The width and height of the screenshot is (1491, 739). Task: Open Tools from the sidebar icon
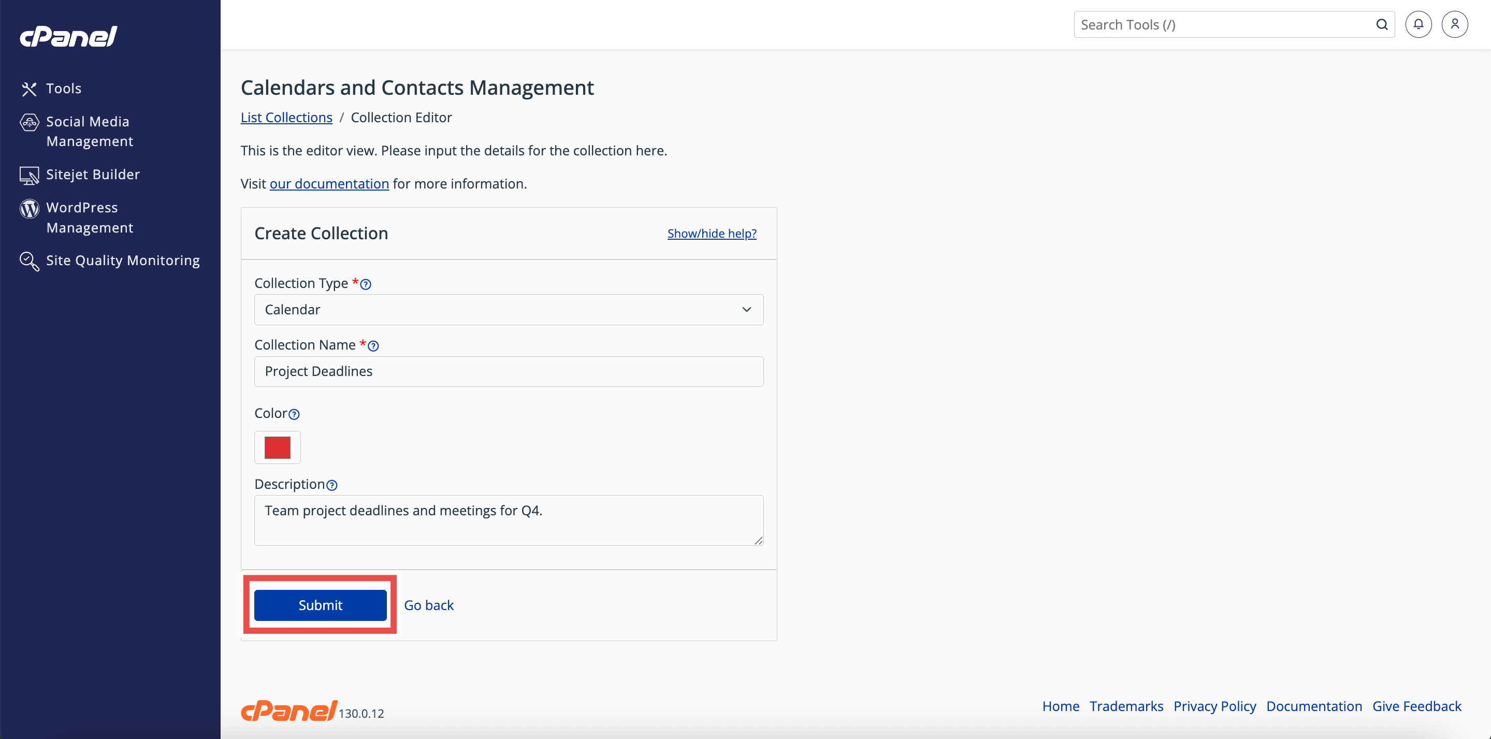(29, 89)
